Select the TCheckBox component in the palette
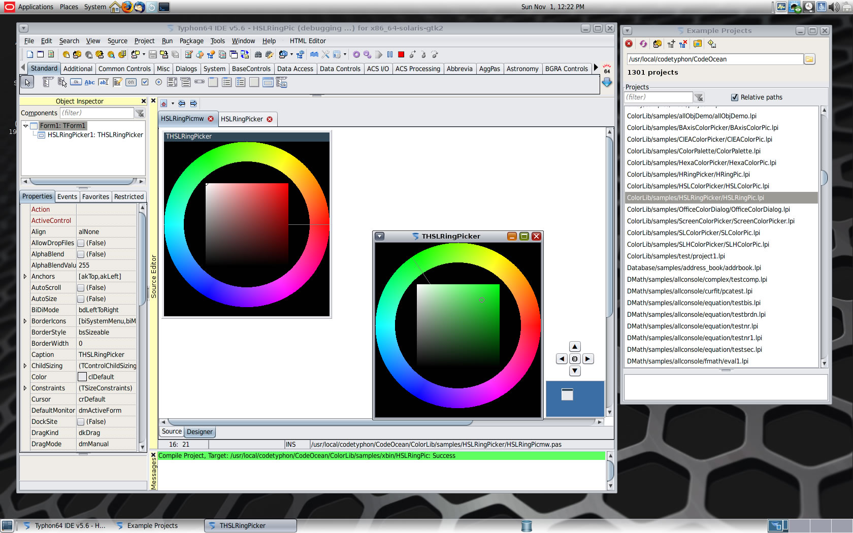This screenshot has height=533, width=853. [145, 82]
